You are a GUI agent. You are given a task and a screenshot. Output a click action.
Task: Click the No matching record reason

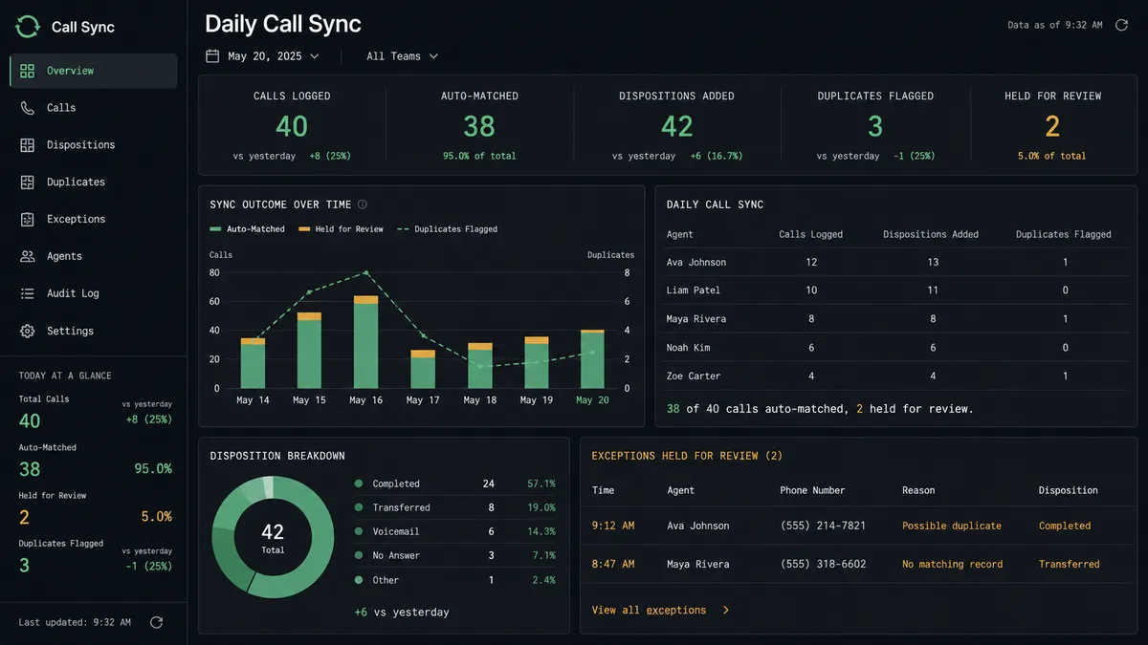pos(953,564)
